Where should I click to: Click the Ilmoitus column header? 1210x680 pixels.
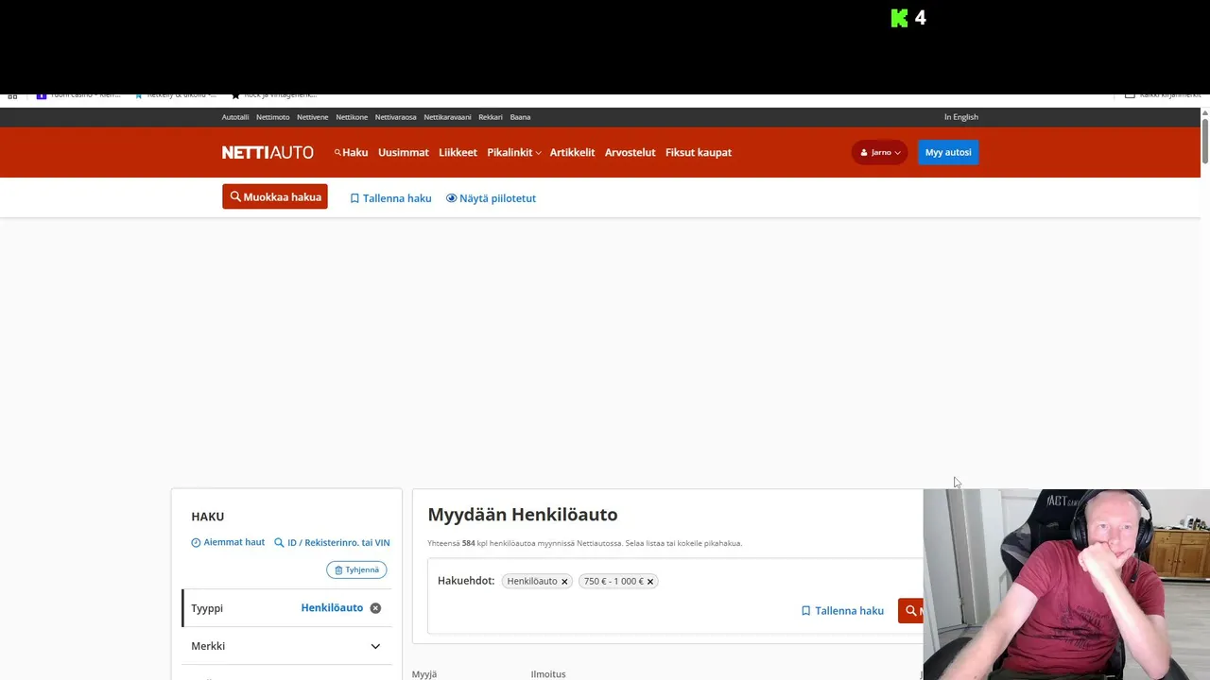click(548, 674)
